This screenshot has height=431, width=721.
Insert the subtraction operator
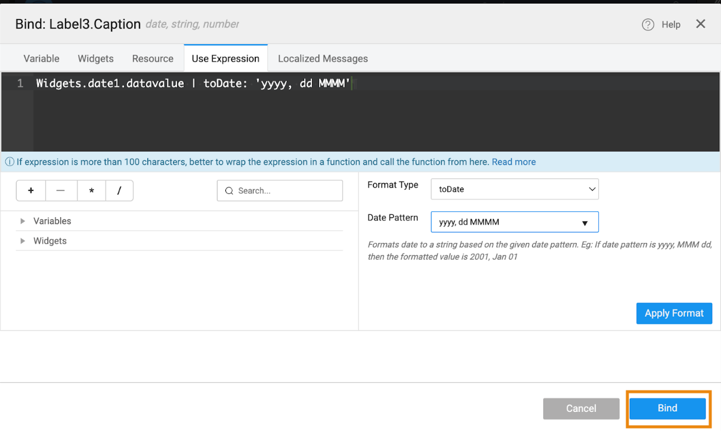(60, 190)
